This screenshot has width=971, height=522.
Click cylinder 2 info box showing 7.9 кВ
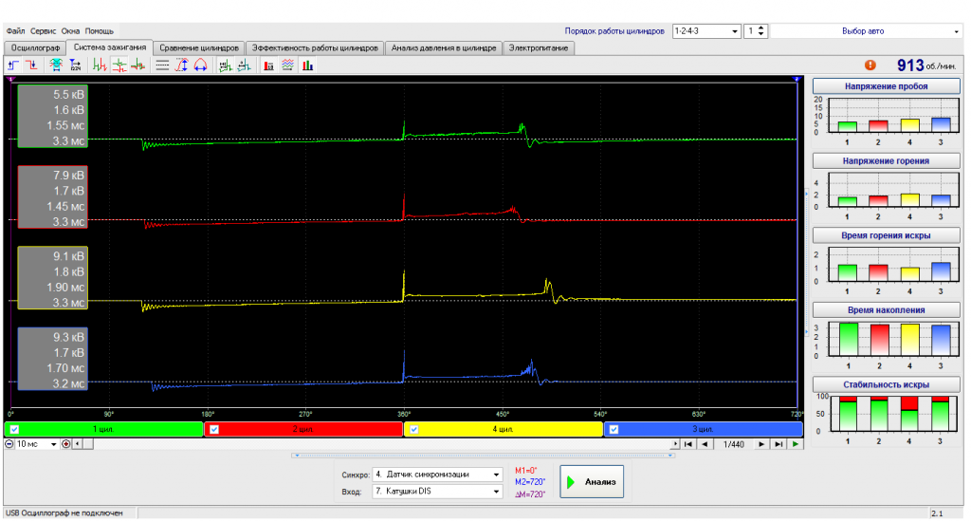[53, 197]
